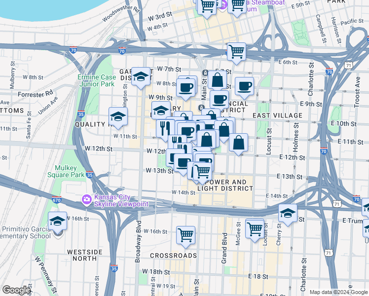This screenshot has width=369, height=296.
Task: Select the Santa Fe St street label
Action: coord(29,125)
